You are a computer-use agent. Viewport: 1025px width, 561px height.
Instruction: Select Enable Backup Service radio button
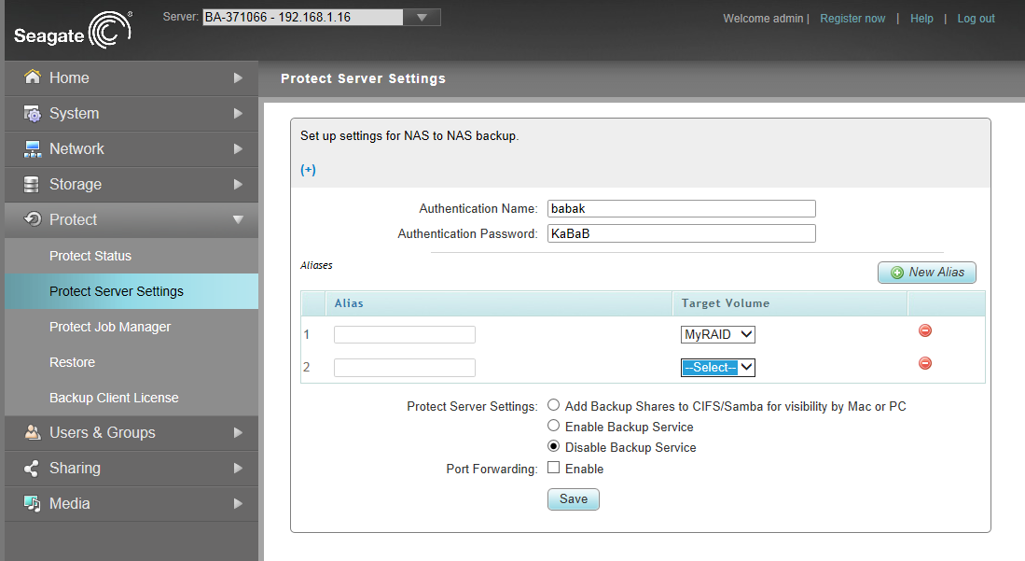(554, 427)
